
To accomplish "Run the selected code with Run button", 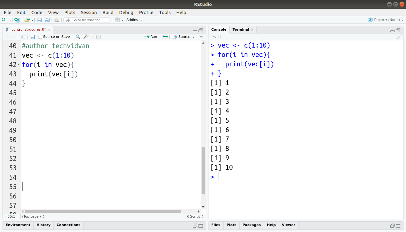I will [x=151, y=37].
